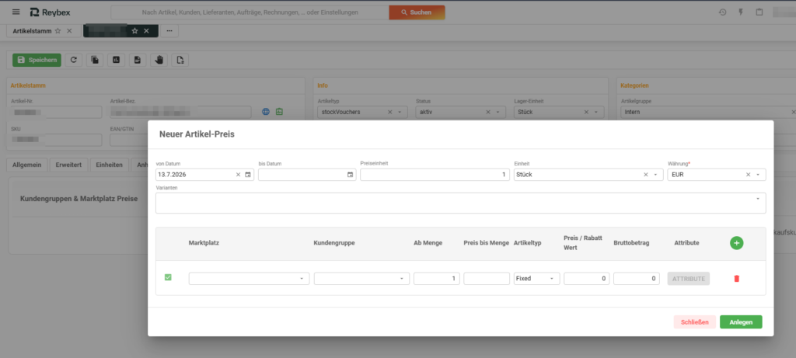Screen dimensions: 796x358
Task: Click the green Anlegen button
Action: (741, 322)
